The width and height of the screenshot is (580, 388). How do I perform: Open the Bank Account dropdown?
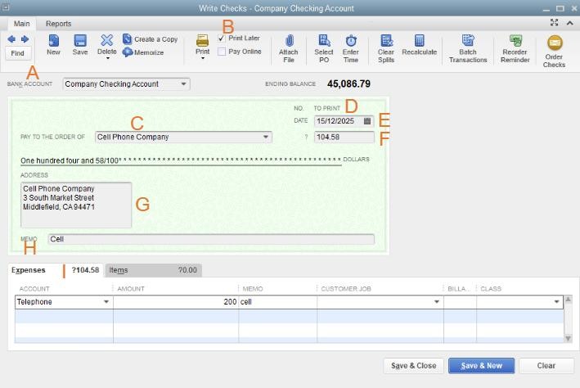(x=183, y=84)
